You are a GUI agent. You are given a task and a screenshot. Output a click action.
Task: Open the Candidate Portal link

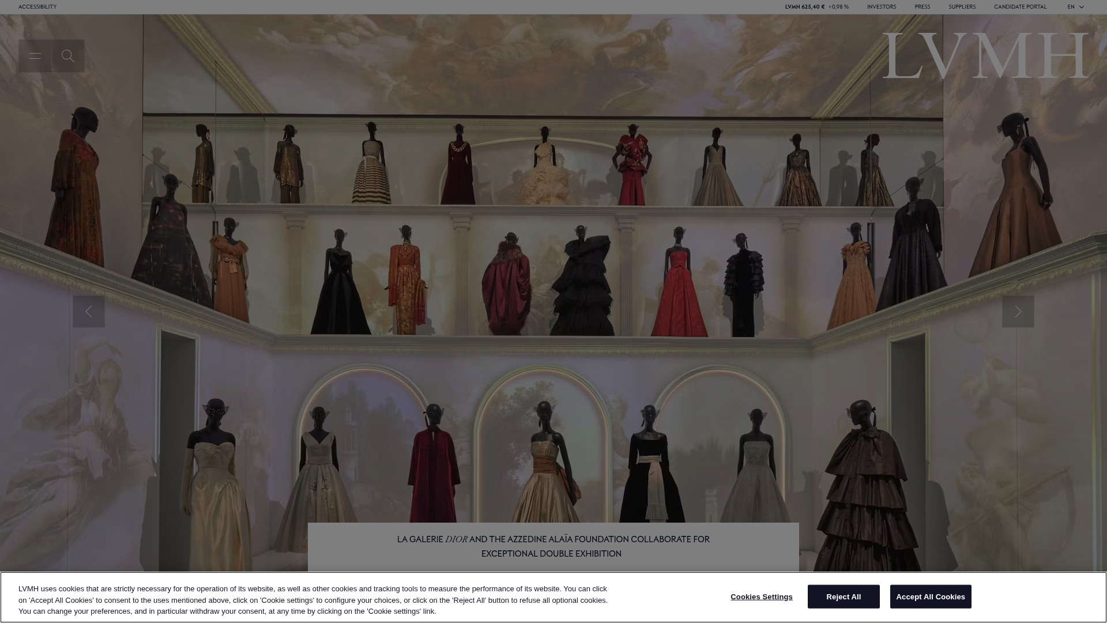tap(1020, 7)
